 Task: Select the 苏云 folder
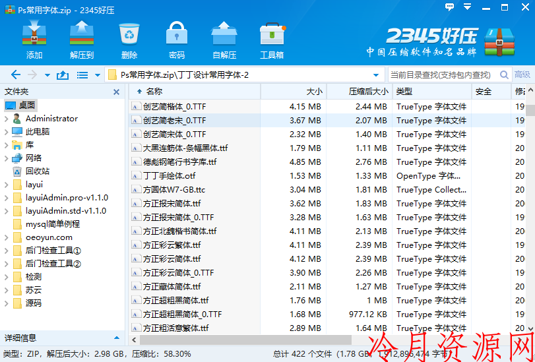point(34,290)
